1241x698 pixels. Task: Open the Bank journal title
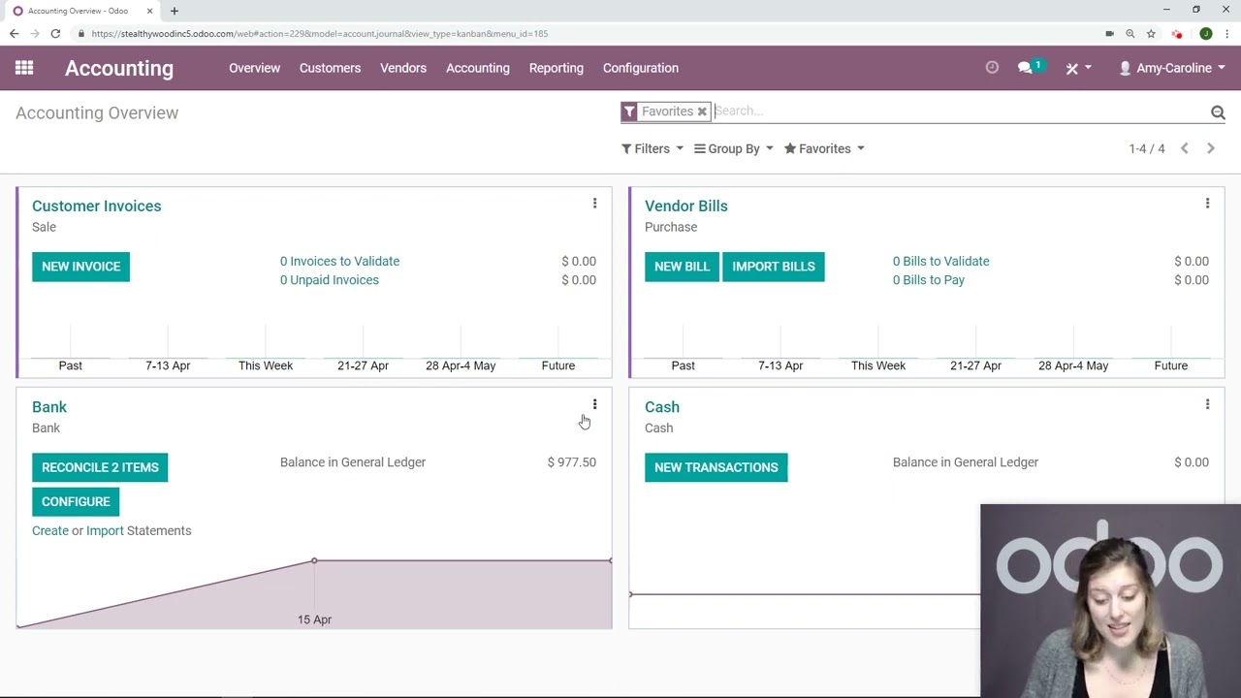tap(49, 407)
